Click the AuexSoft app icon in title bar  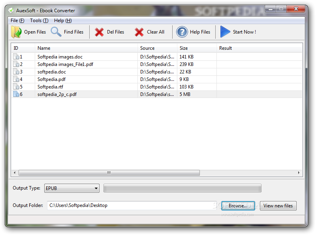click(x=11, y=11)
